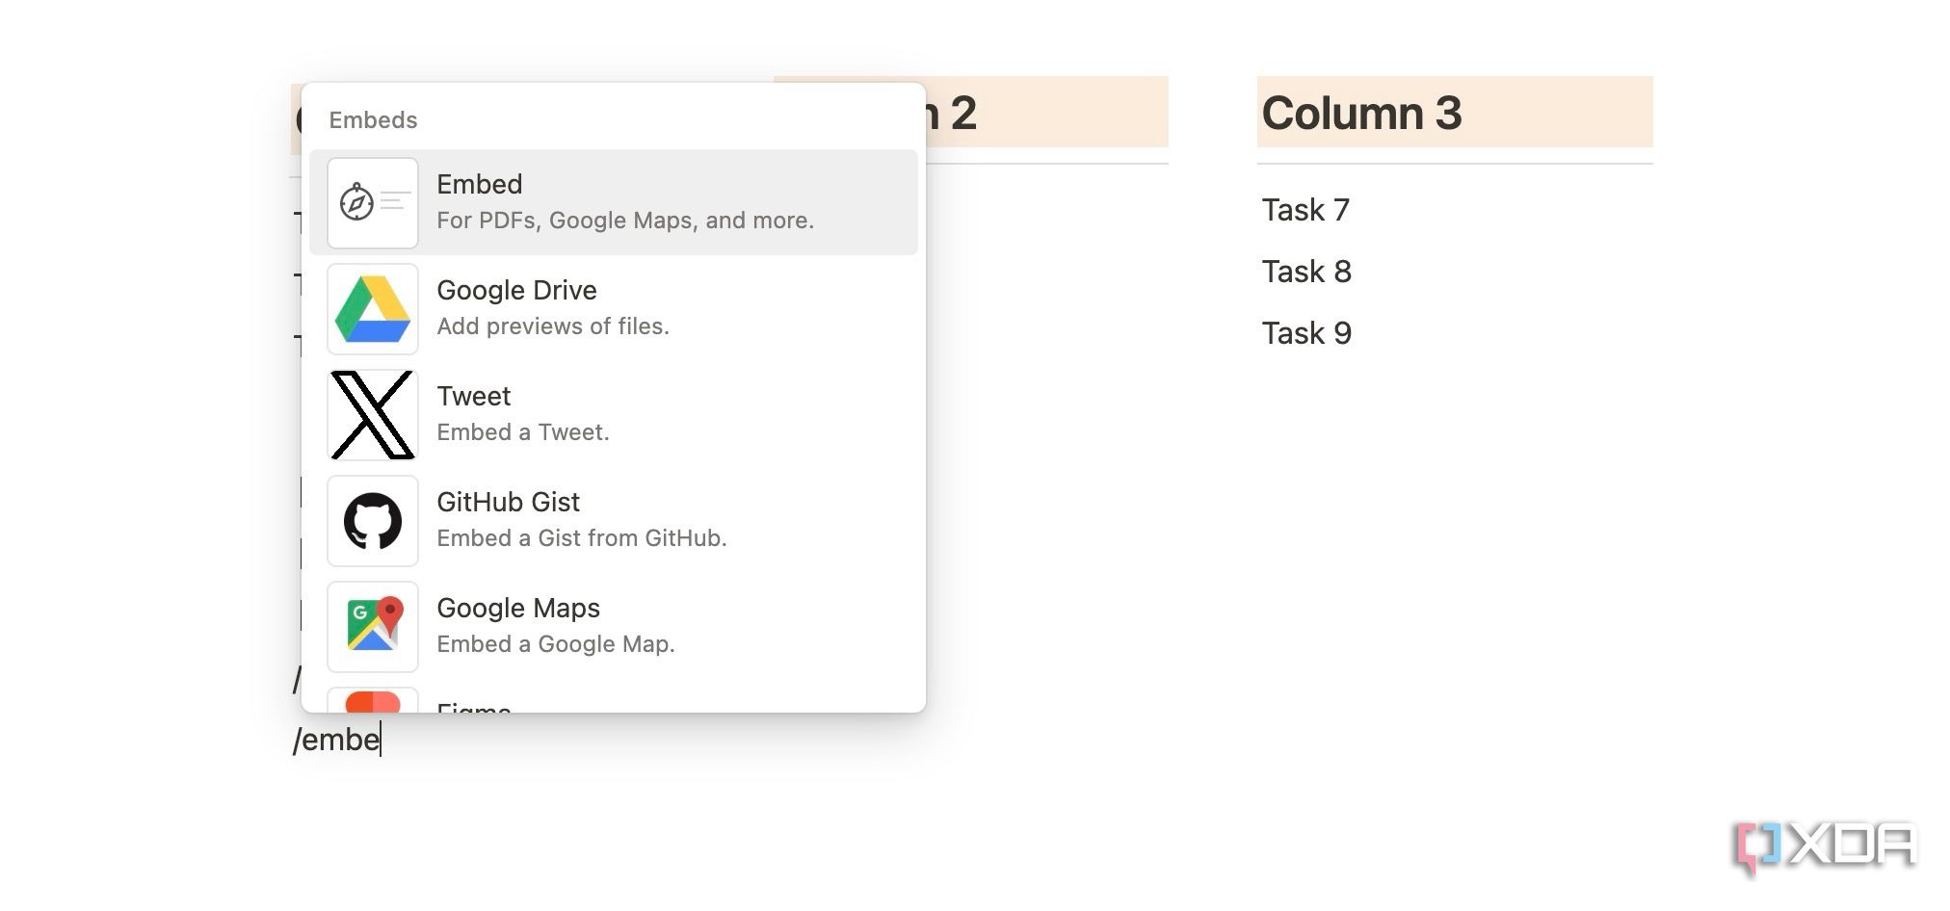Viewport: 1950px width, 911px height.
Task: Click the Embeds section label
Action: click(373, 120)
